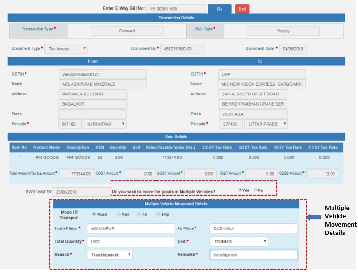Click RM GOODS in Description column
This screenshot has height=272, width=358.
click(x=78, y=158)
